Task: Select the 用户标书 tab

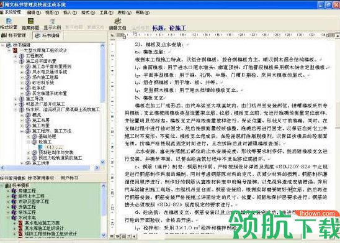Action: (69, 178)
